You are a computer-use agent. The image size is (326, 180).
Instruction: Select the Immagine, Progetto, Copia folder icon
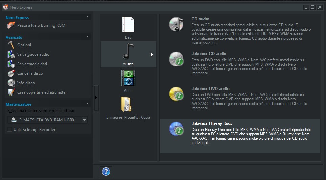[x=126, y=104]
